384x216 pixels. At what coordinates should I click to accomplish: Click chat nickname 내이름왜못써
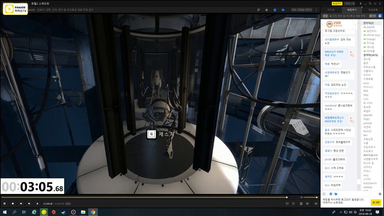point(332,39)
